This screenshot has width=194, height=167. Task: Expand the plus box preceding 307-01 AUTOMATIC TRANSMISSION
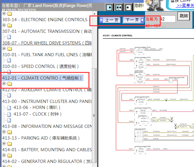pos(4,25)
